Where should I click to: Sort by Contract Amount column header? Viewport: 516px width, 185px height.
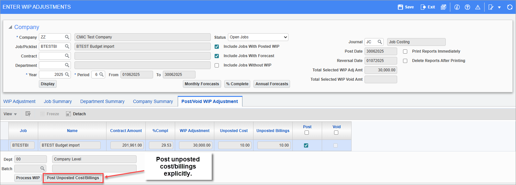click(x=126, y=131)
